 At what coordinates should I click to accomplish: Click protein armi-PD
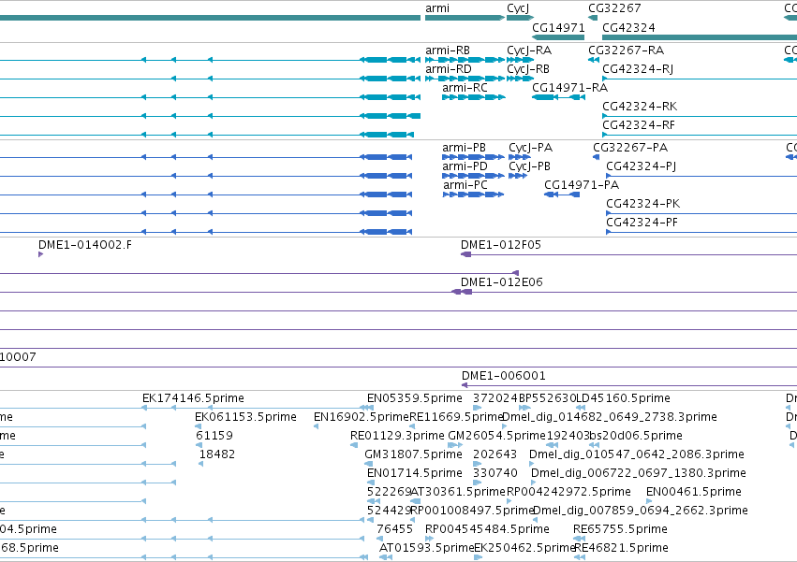(465, 166)
